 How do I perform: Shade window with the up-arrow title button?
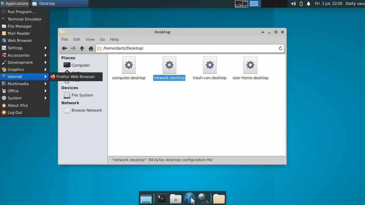pyautogui.click(x=263, y=32)
